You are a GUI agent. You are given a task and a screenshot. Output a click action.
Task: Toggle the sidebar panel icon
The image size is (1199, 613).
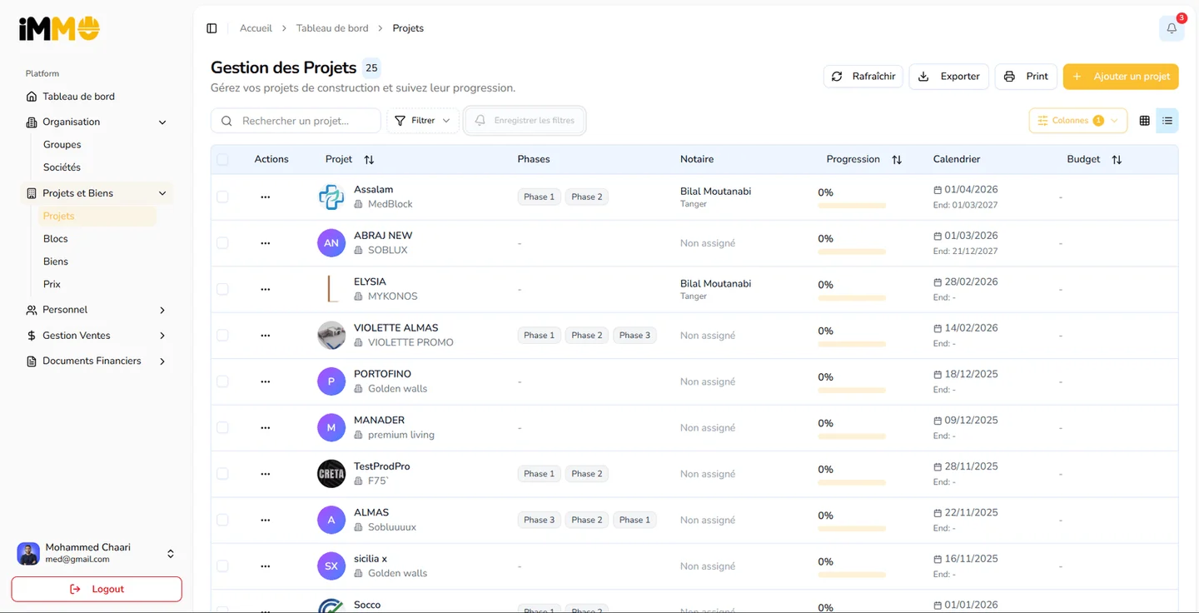click(211, 28)
